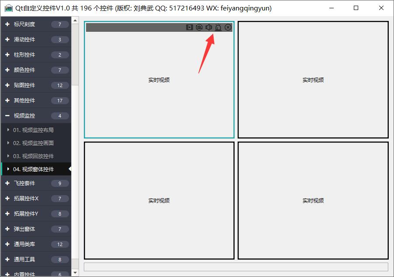Click the camera snapshot icon

[x=199, y=27]
